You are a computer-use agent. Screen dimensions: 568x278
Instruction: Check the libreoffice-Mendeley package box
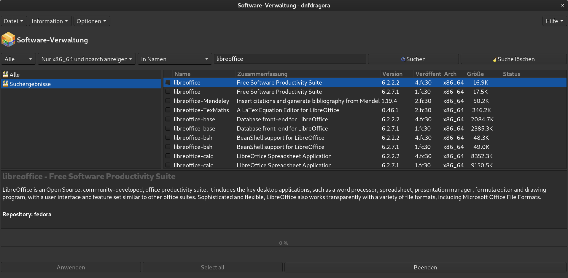168,101
